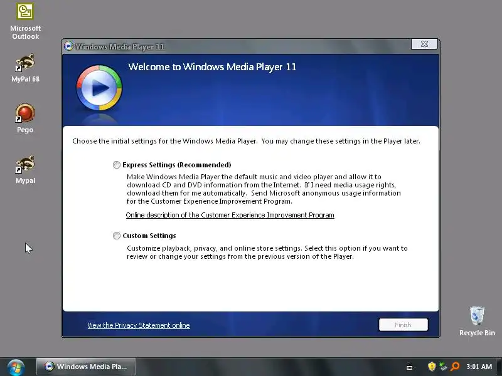Click the keyboard icon in the tray

(x=410, y=367)
